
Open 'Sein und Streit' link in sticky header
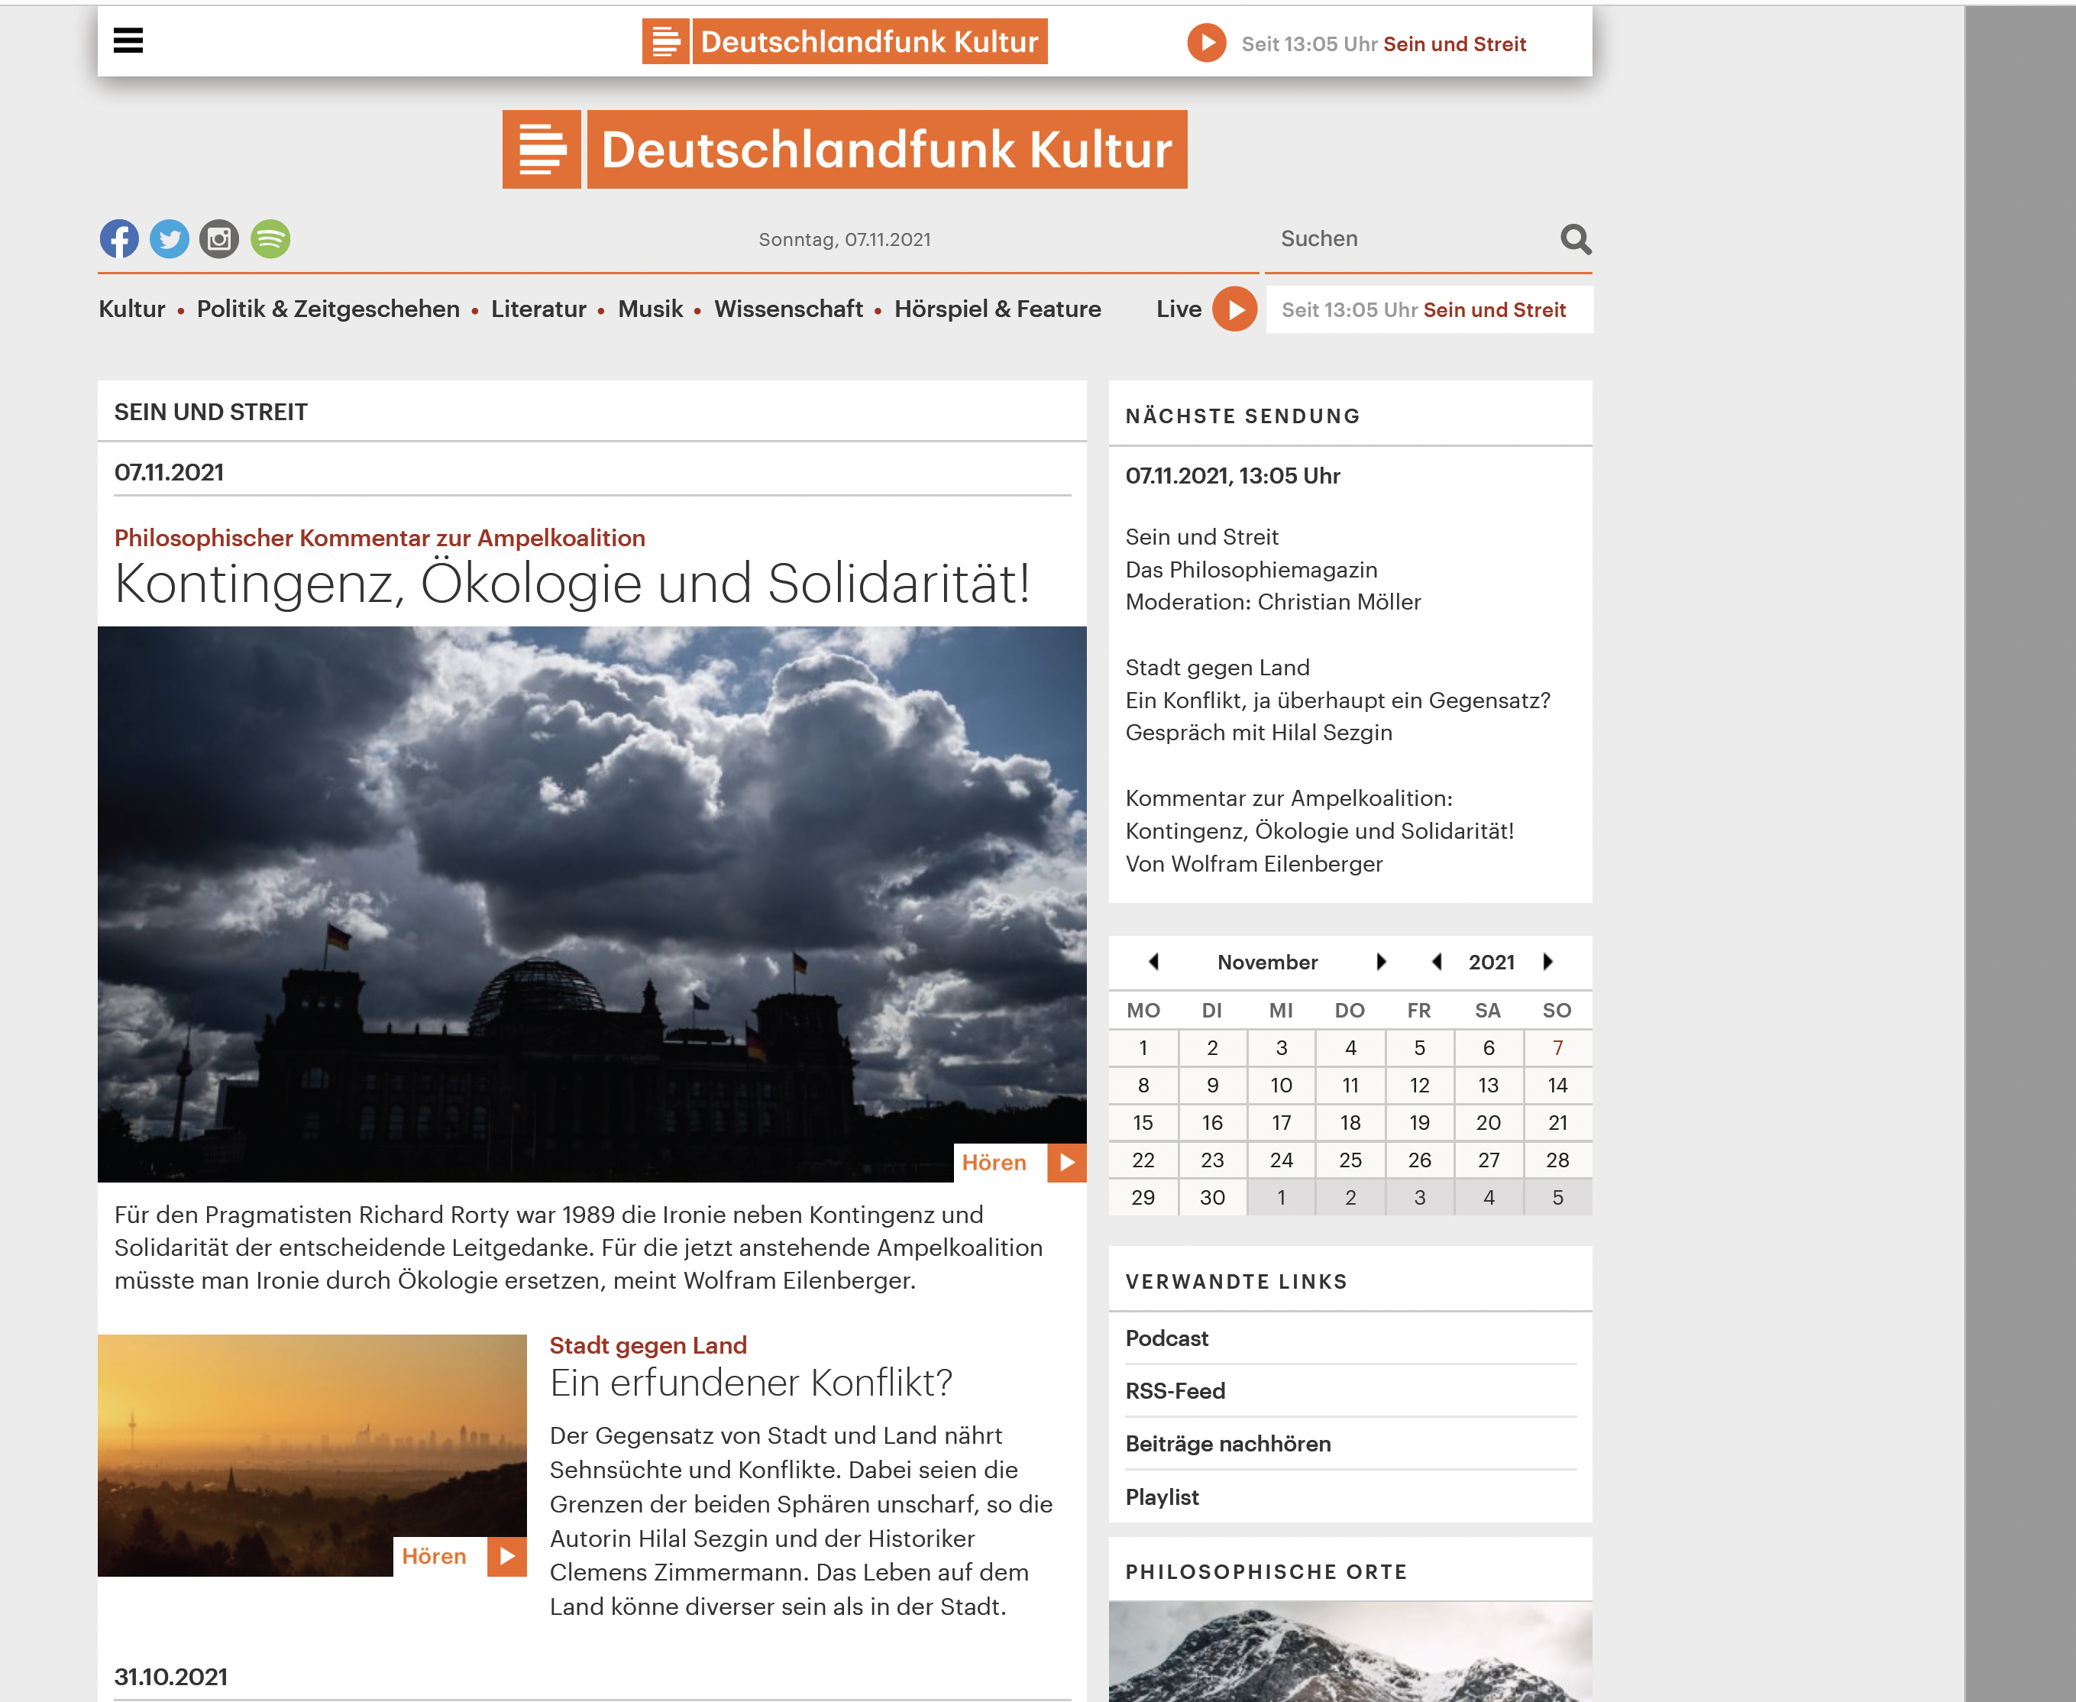tap(1454, 44)
